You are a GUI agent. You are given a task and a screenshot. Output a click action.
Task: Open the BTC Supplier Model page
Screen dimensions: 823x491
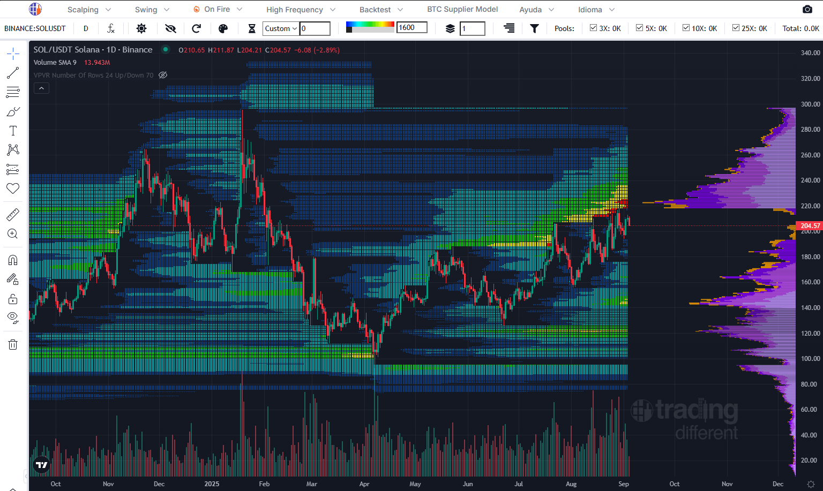[462, 9]
